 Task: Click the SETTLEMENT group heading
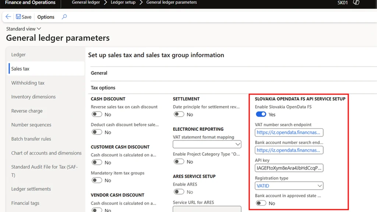(x=186, y=99)
